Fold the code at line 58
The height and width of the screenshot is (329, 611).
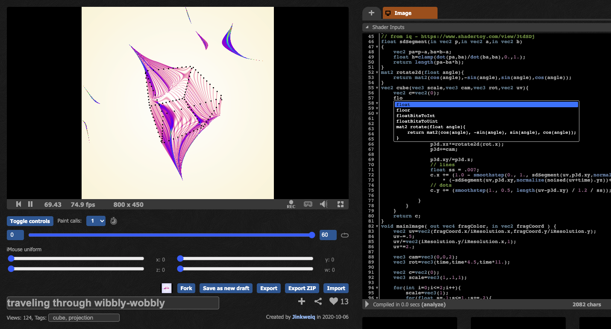pyautogui.click(x=377, y=103)
